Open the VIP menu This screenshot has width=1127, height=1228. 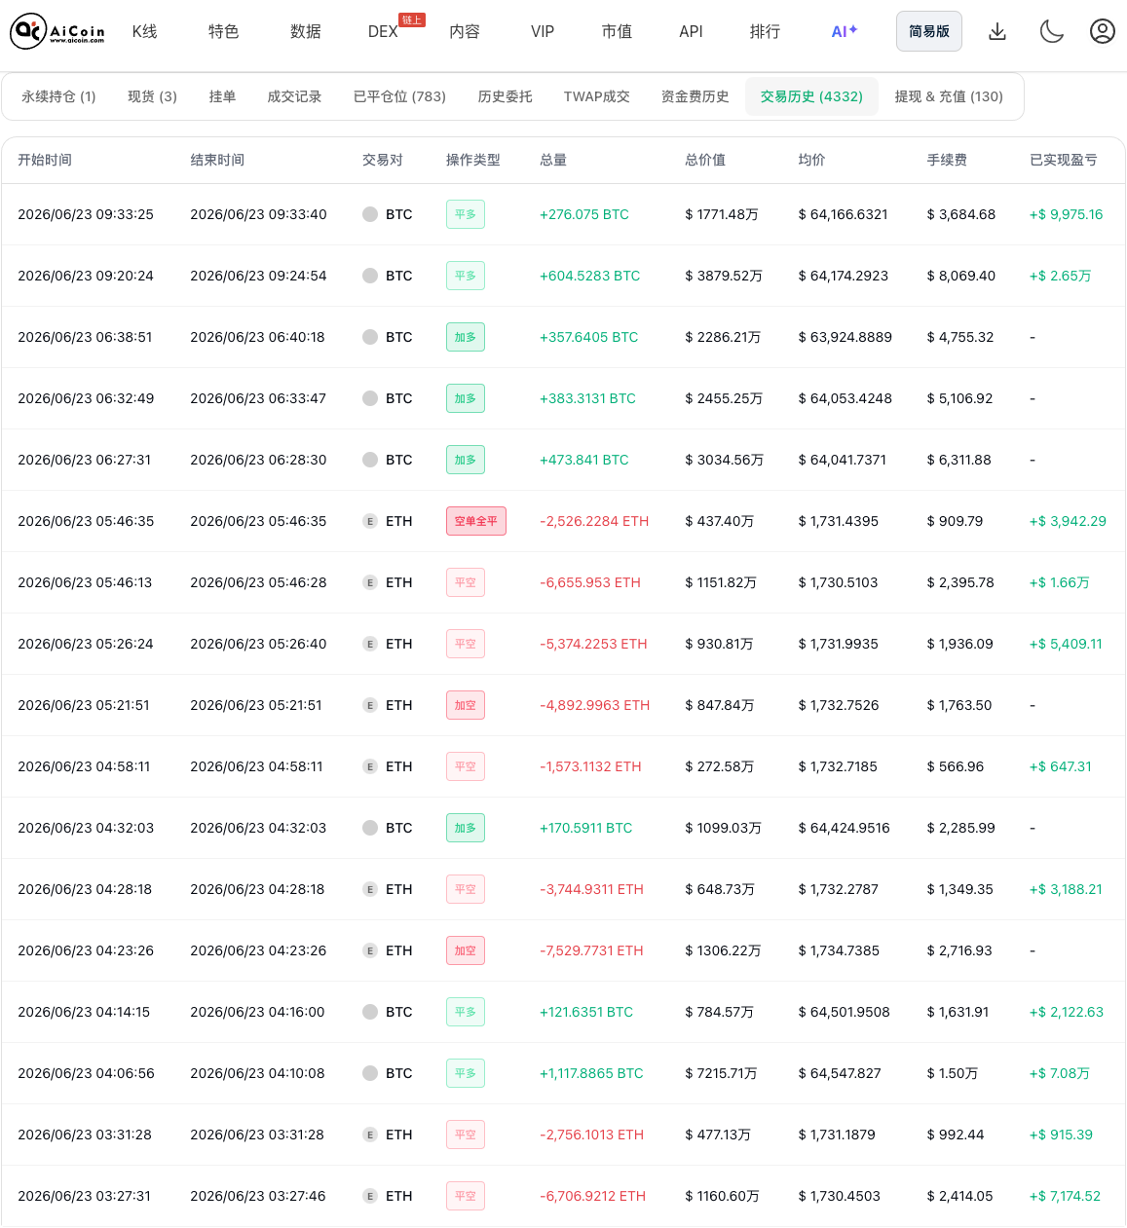point(543,32)
